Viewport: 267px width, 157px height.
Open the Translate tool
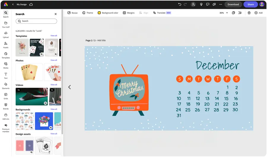point(162,13)
